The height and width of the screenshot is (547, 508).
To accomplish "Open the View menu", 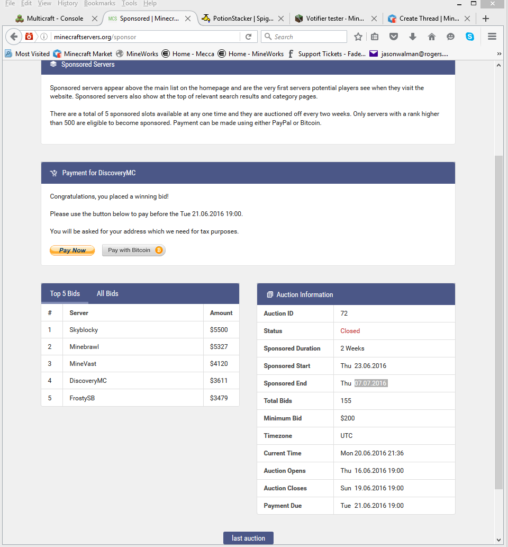I will [x=44, y=3].
